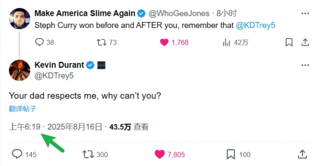Bookmark the Make America Slime Again post

click(x=289, y=42)
